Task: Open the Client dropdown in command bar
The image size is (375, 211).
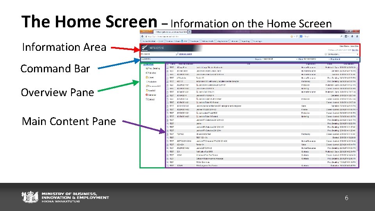Action: pyautogui.click(x=316, y=59)
